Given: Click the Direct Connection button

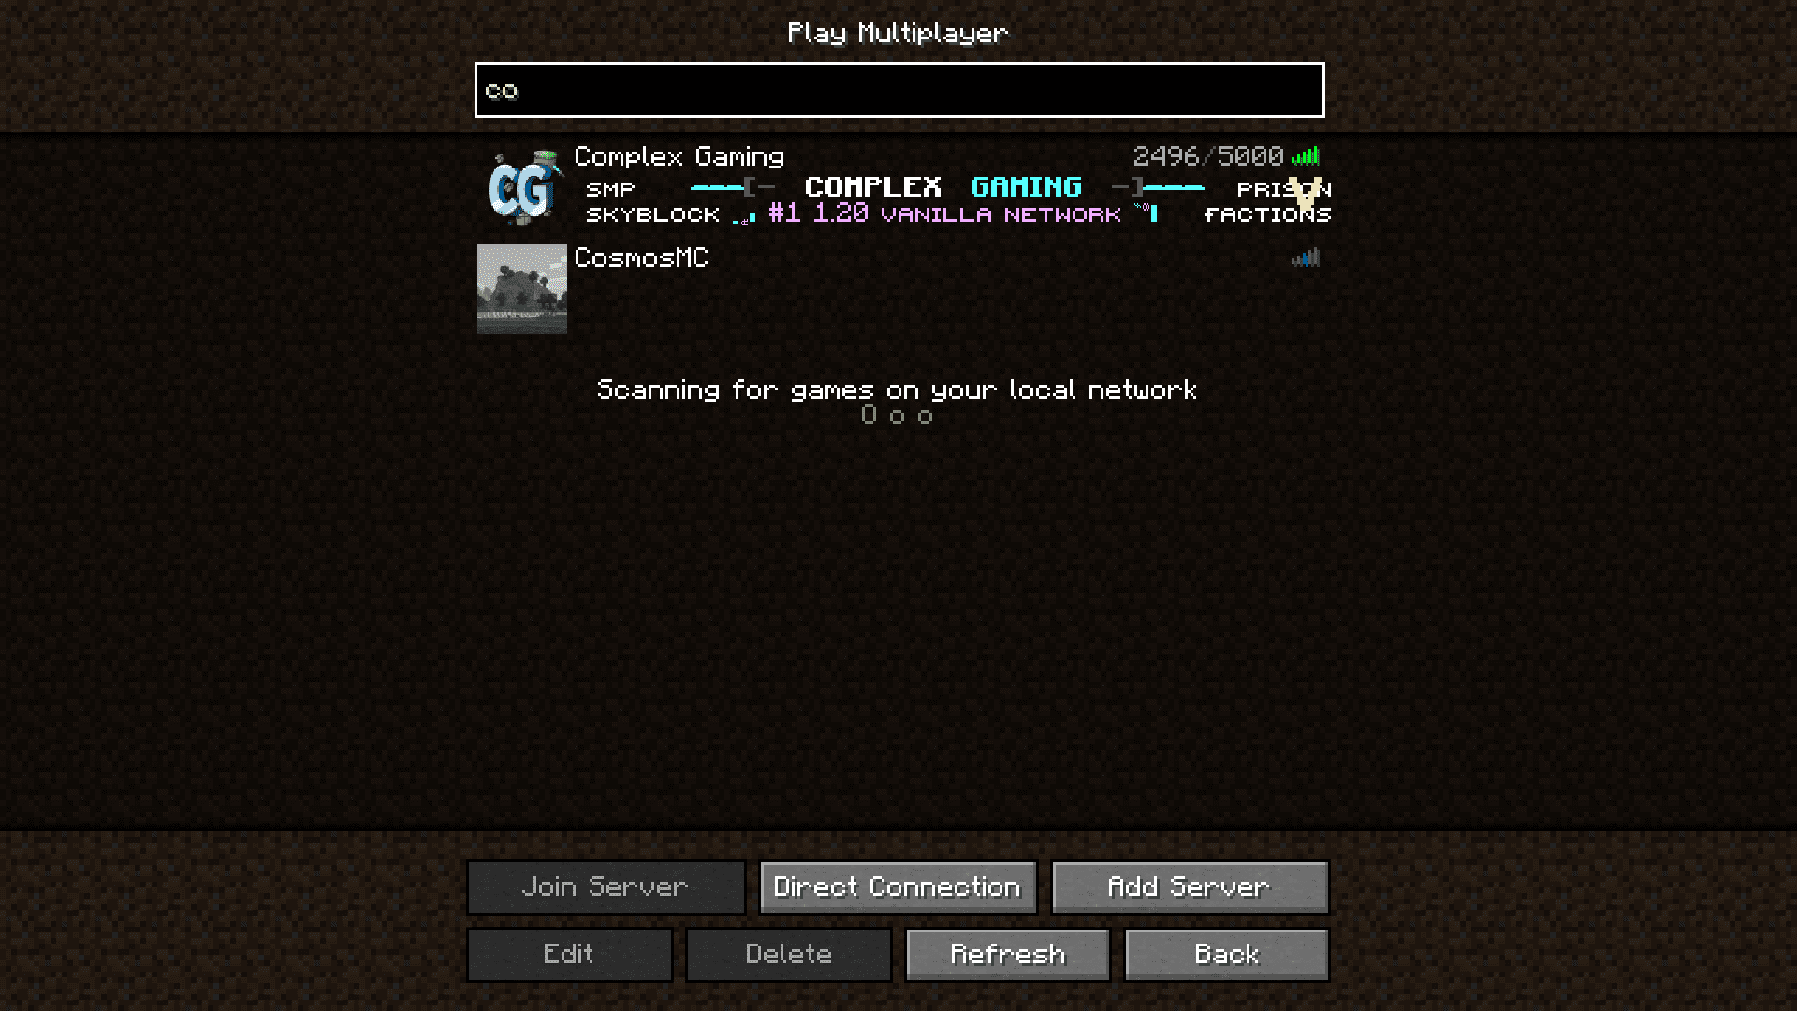Looking at the screenshot, I should pos(898,886).
